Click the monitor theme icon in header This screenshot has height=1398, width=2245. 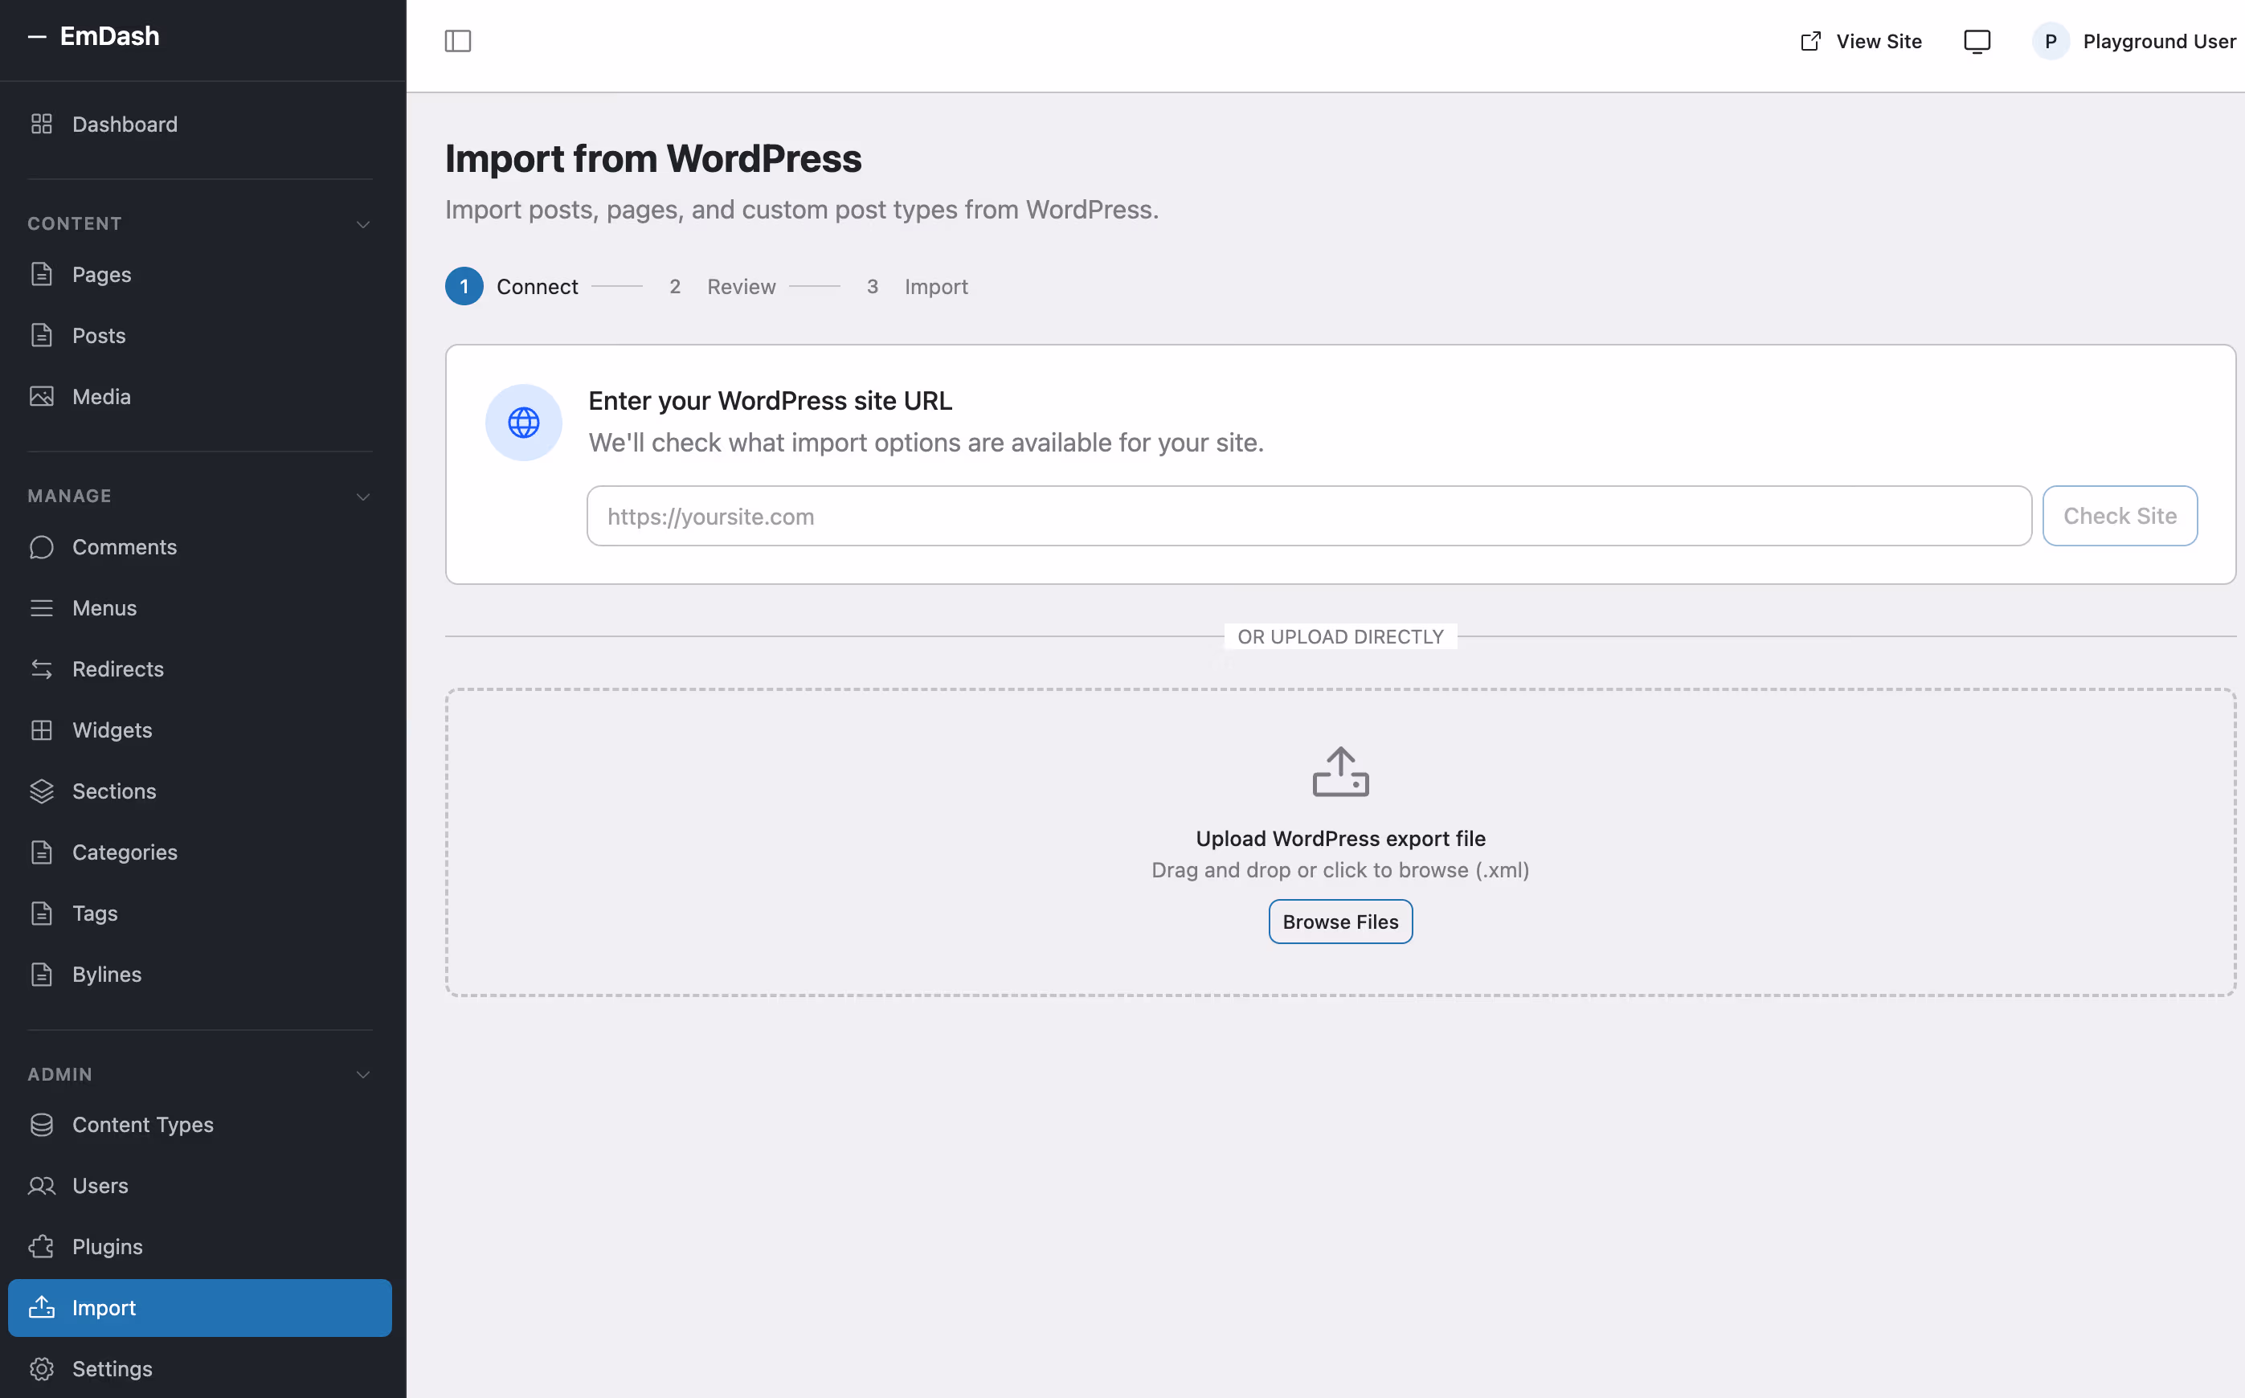[x=1977, y=42]
